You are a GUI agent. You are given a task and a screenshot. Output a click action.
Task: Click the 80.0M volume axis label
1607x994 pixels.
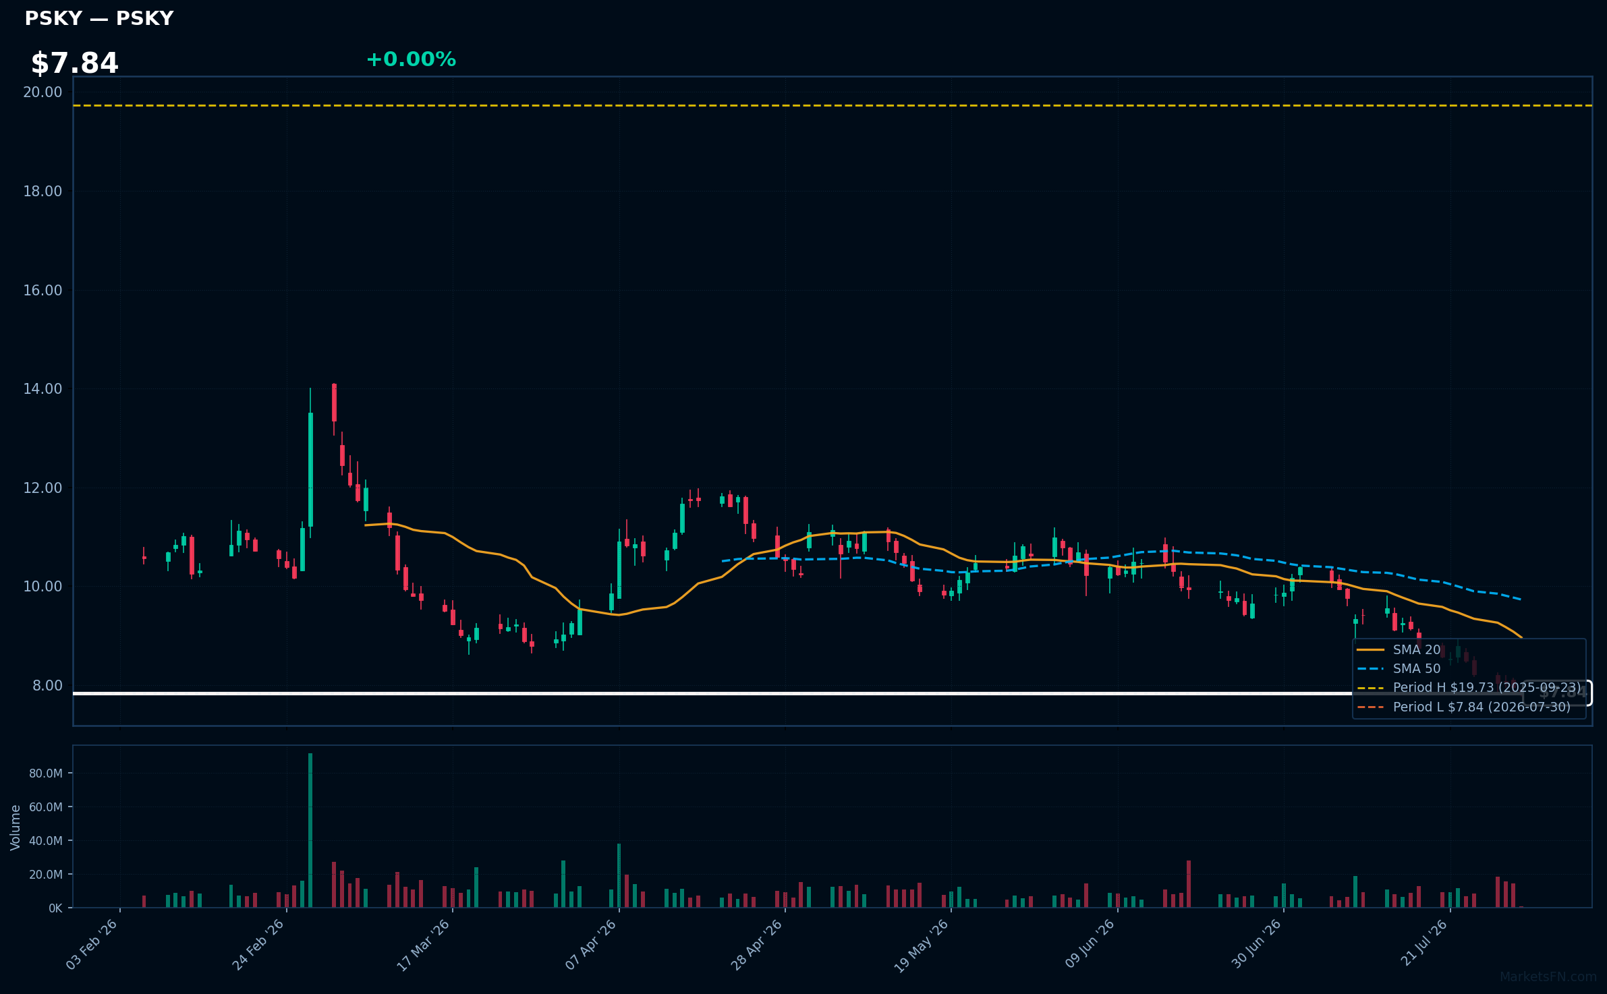coord(46,773)
